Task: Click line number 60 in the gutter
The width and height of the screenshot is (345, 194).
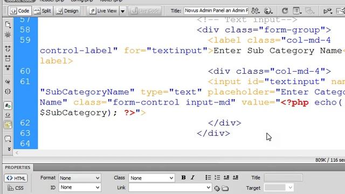Action: 25,71
